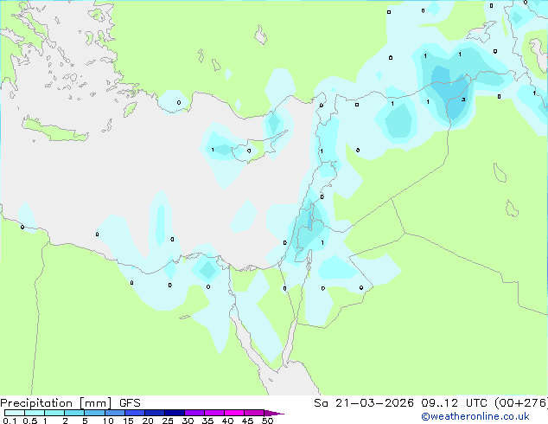Click the 2–5 mm legend color box

pos(74,413)
